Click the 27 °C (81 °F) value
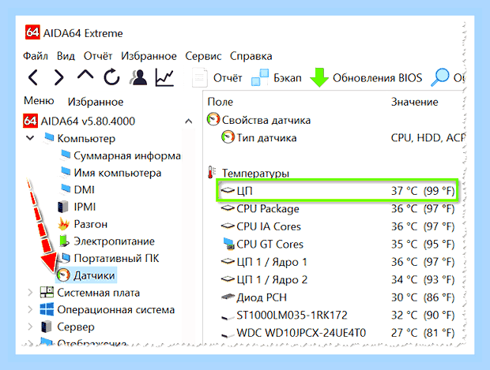Screen dimensions: 490x370 [423, 333]
